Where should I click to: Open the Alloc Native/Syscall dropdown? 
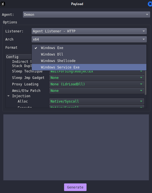[x=97, y=101]
